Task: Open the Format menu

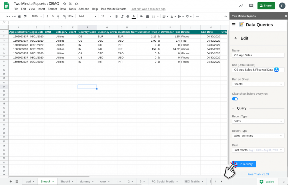Action: pos(52,9)
